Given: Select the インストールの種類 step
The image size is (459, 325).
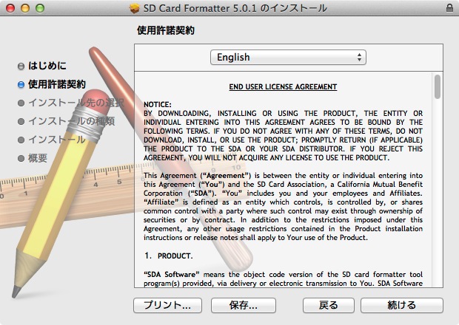Looking at the screenshot, I should pos(70,121).
